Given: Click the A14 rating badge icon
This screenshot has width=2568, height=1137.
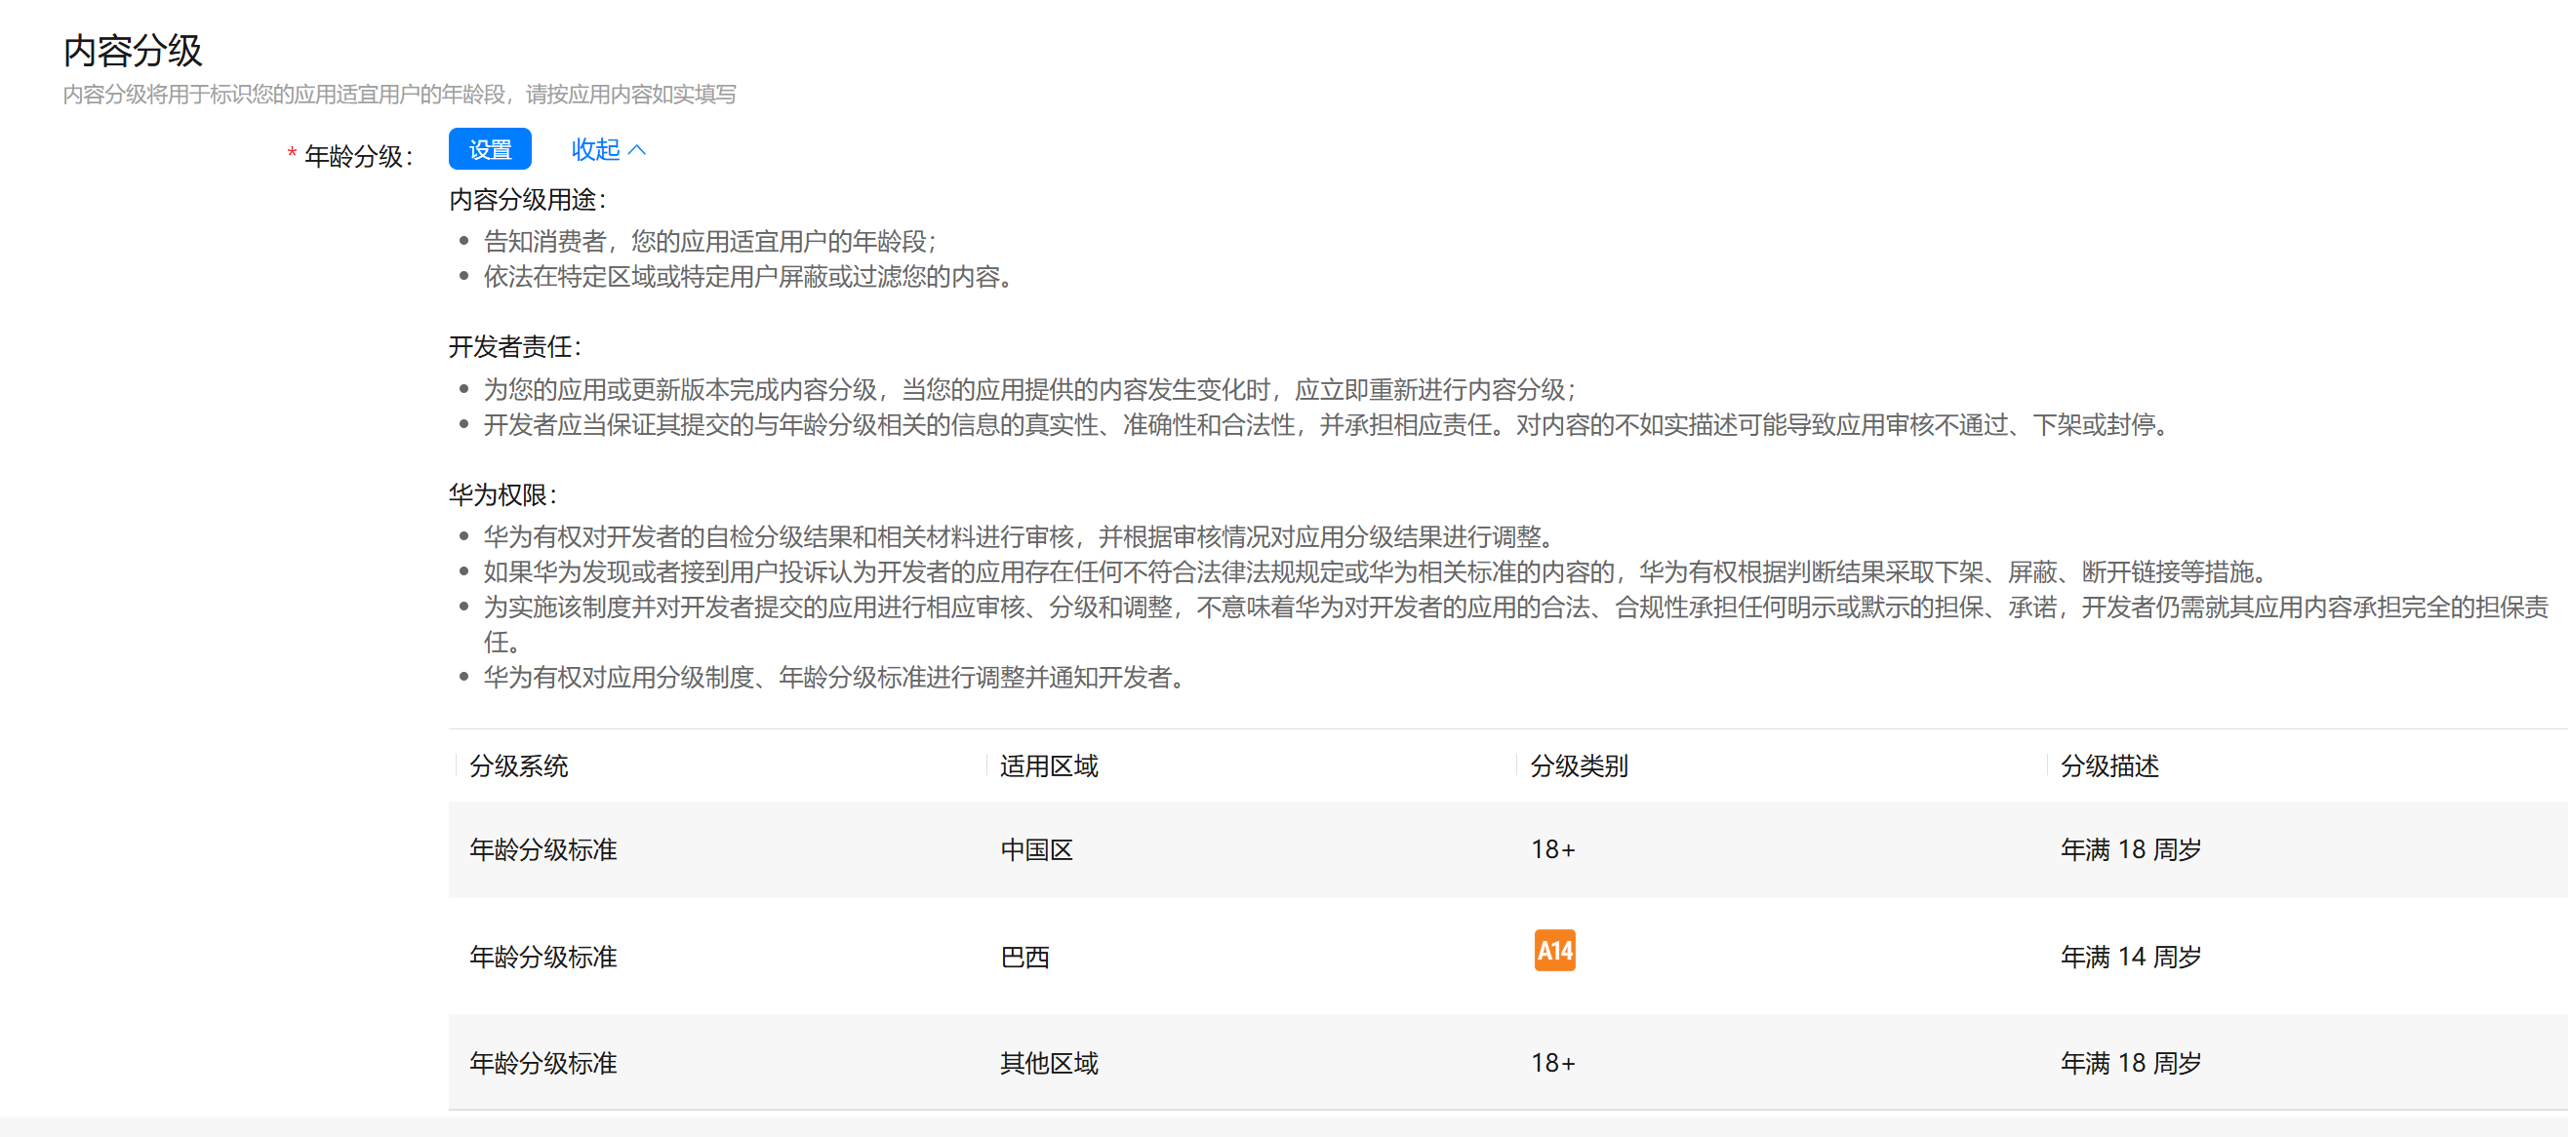Looking at the screenshot, I should tap(1554, 950).
